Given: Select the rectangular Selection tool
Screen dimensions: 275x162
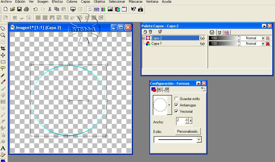Looking at the screenshot, I should [3, 62].
